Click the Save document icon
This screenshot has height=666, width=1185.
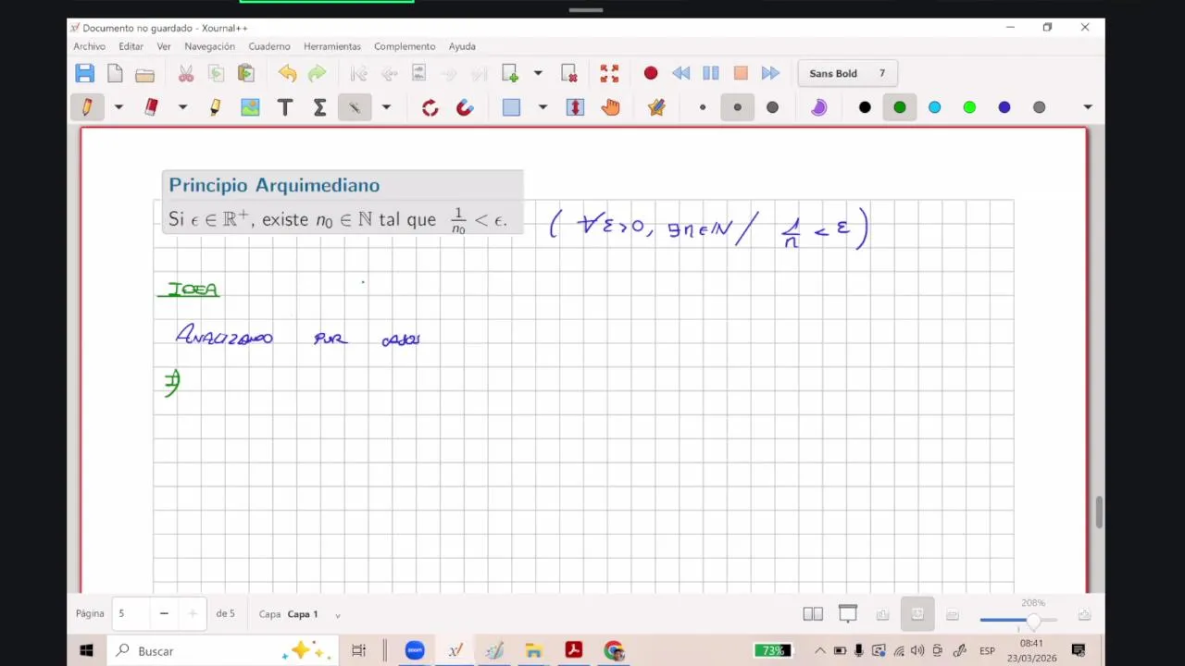(x=85, y=73)
